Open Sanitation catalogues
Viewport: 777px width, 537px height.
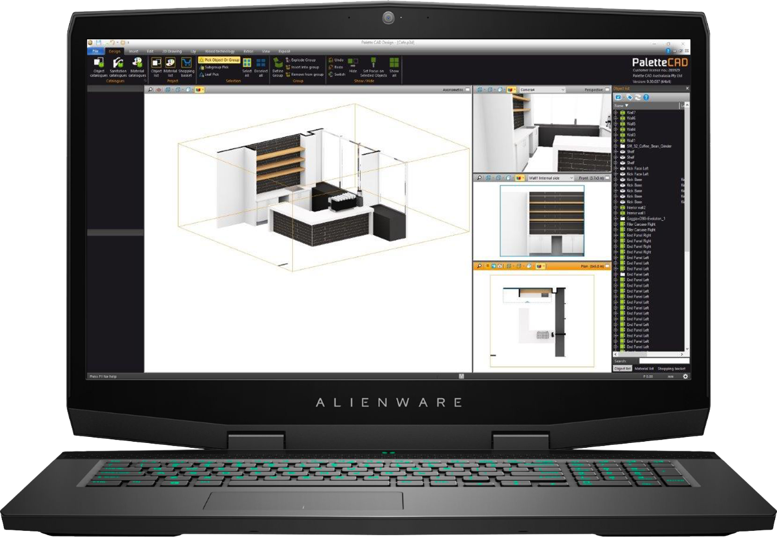pos(118,67)
